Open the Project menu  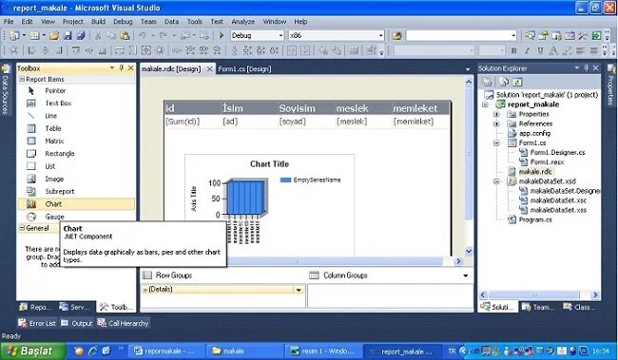pyautogui.click(x=73, y=22)
